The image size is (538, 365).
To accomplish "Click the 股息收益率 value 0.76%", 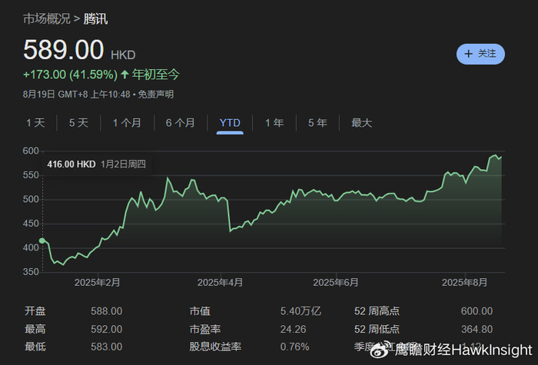I will (x=294, y=347).
